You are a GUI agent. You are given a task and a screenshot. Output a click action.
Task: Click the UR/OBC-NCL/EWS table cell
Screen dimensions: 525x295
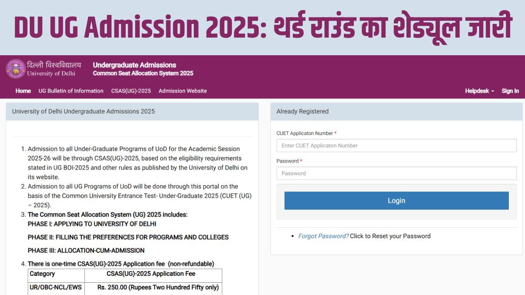tap(50, 288)
